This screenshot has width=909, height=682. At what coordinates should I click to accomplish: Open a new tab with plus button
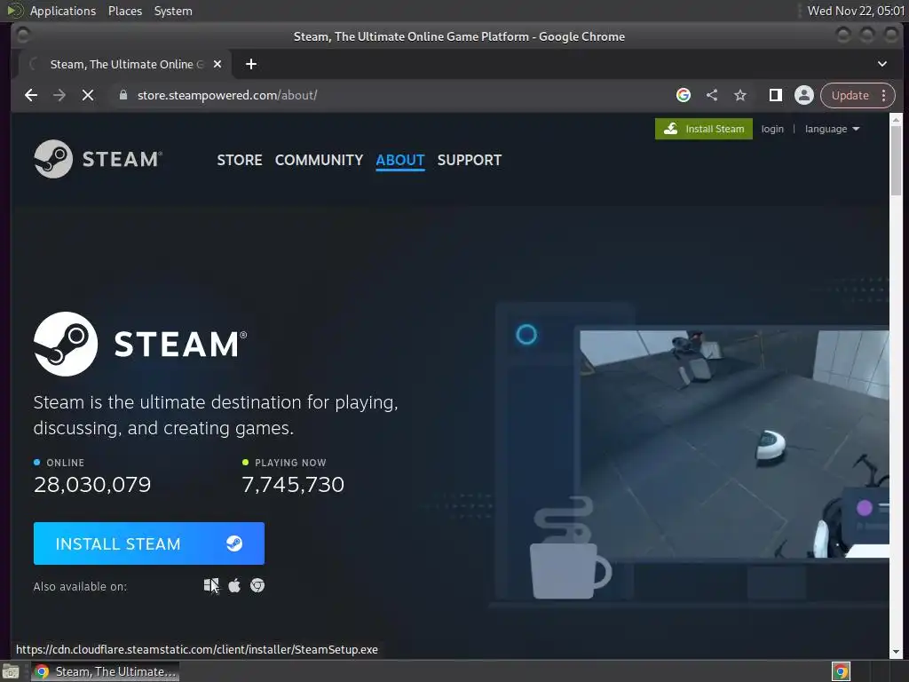point(251,64)
